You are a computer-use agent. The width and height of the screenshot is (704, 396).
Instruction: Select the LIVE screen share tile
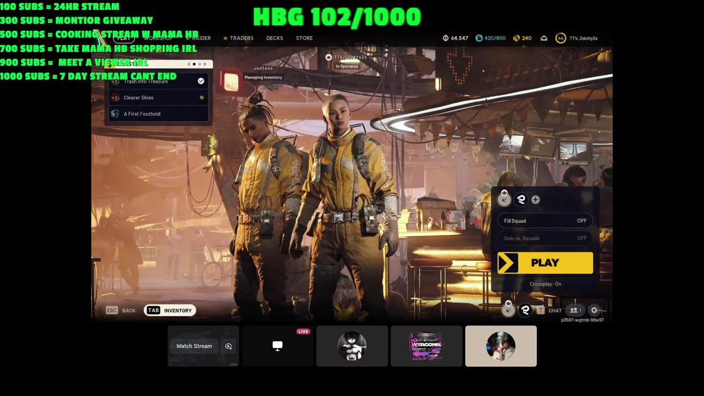(x=278, y=346)
